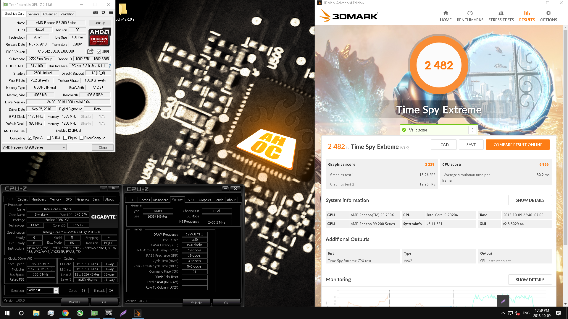The width and height of the screenshot is (568, 319).
Task: Open the Socket #1 selection dropdown
Action: pyautogui.click(x=43, y=290)
